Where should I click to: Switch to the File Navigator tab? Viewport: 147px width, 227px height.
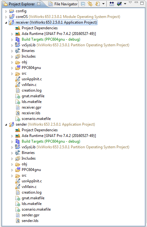[x=63, y=4]
